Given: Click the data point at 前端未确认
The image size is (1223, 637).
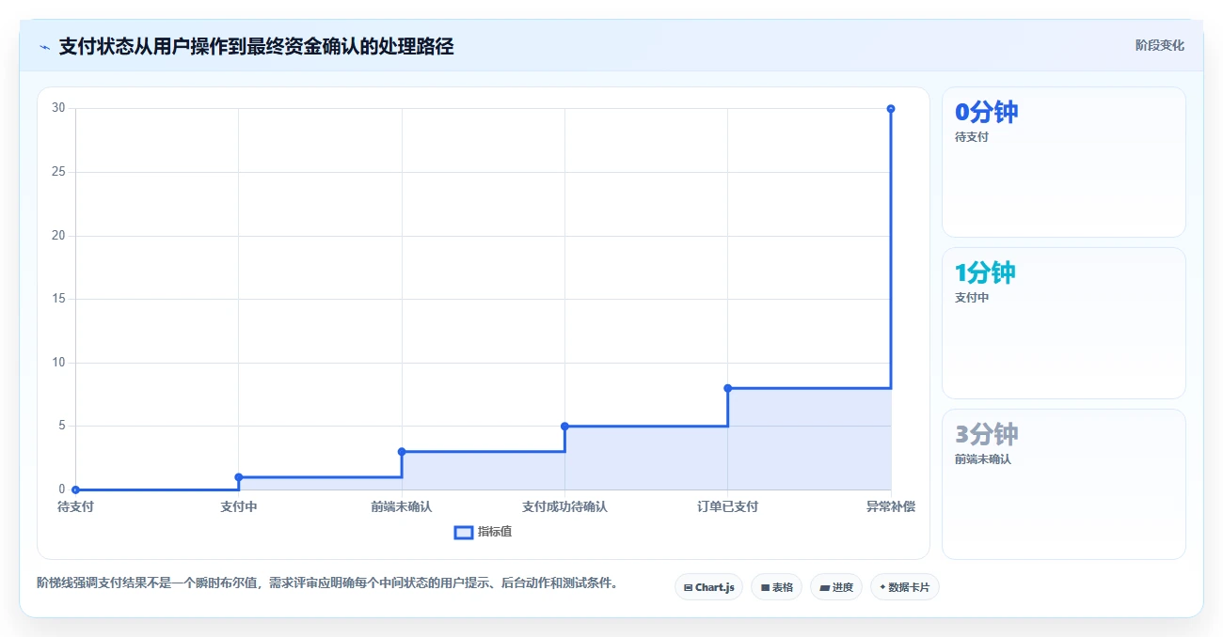Looking at the screenshot, I should coord(402,452).
